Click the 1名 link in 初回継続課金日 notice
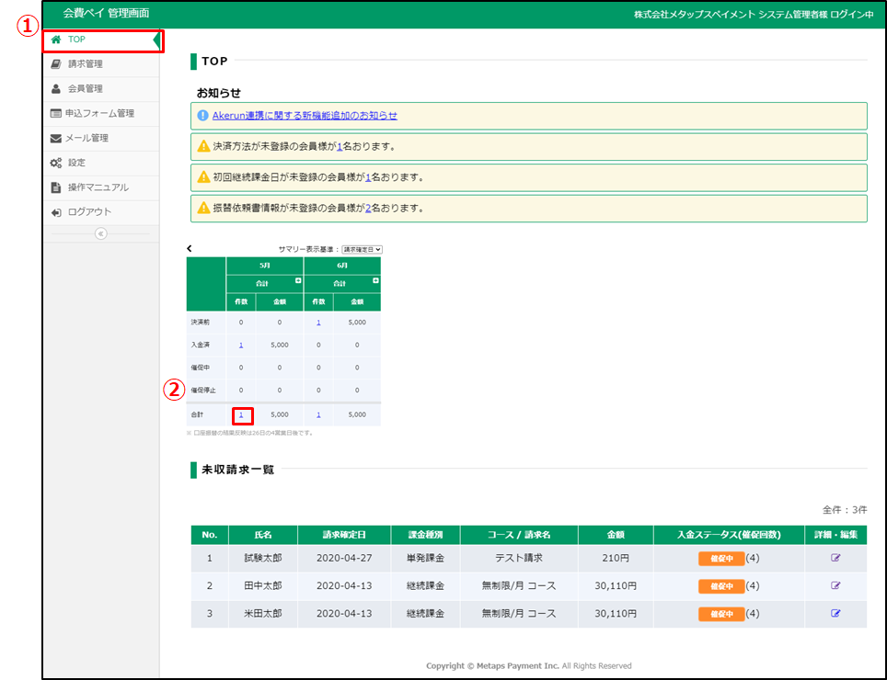The width and height of the screenshot is (887, 680). pyautogui.click(x=368, y=177)
